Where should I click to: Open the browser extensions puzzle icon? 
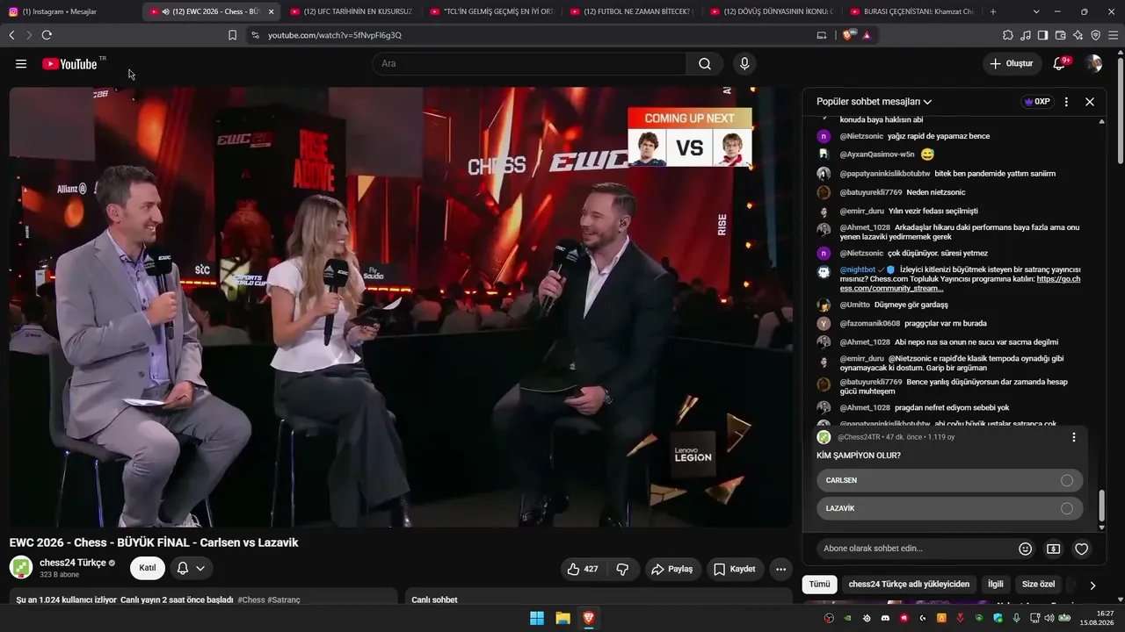coord(1007,35)
